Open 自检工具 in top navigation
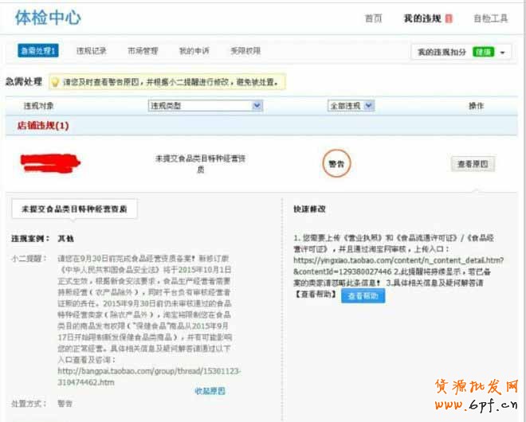 coord(490,18)
